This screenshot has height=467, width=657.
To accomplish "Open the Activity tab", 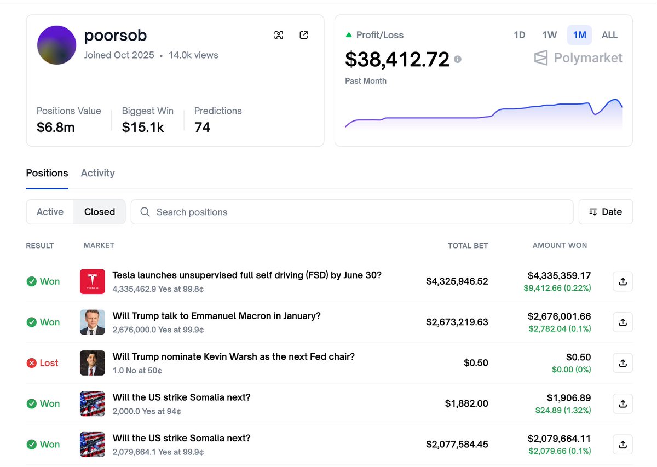I will [x=97, y=173].
